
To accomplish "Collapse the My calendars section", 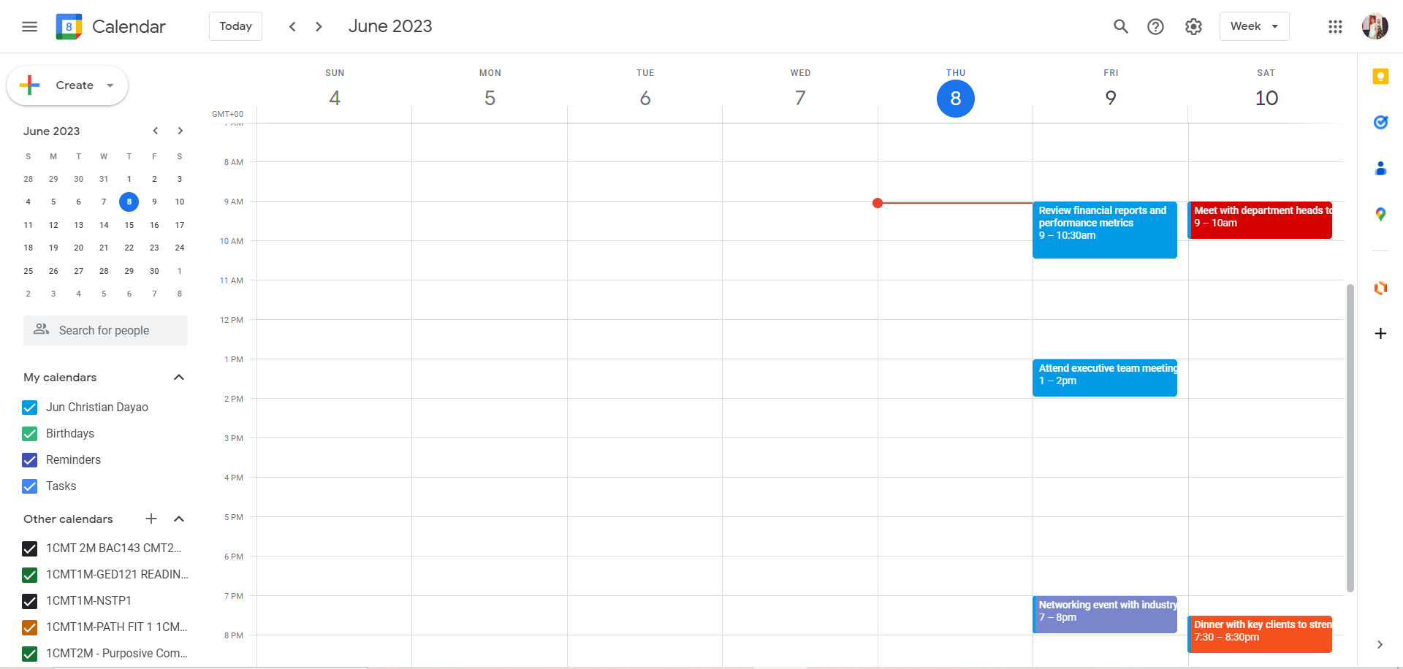I will 179,378.
